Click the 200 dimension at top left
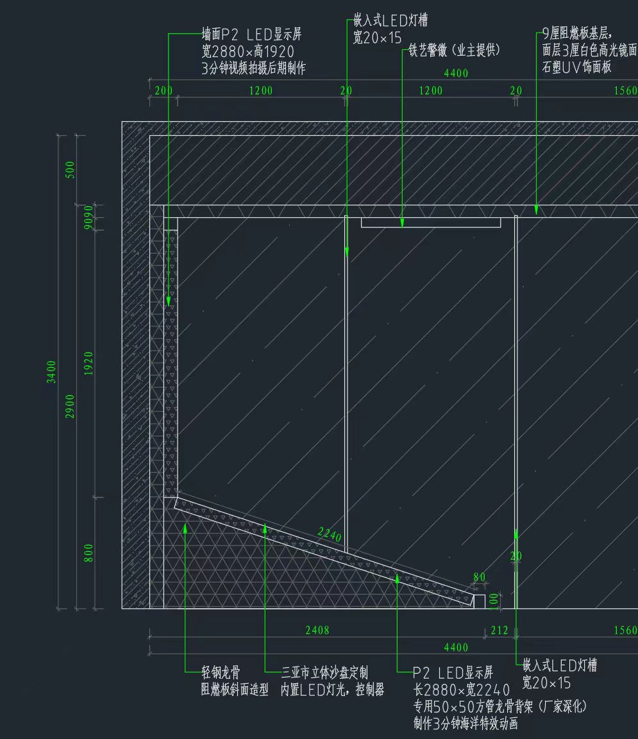638x739 pixels. (x=164, y=90)
